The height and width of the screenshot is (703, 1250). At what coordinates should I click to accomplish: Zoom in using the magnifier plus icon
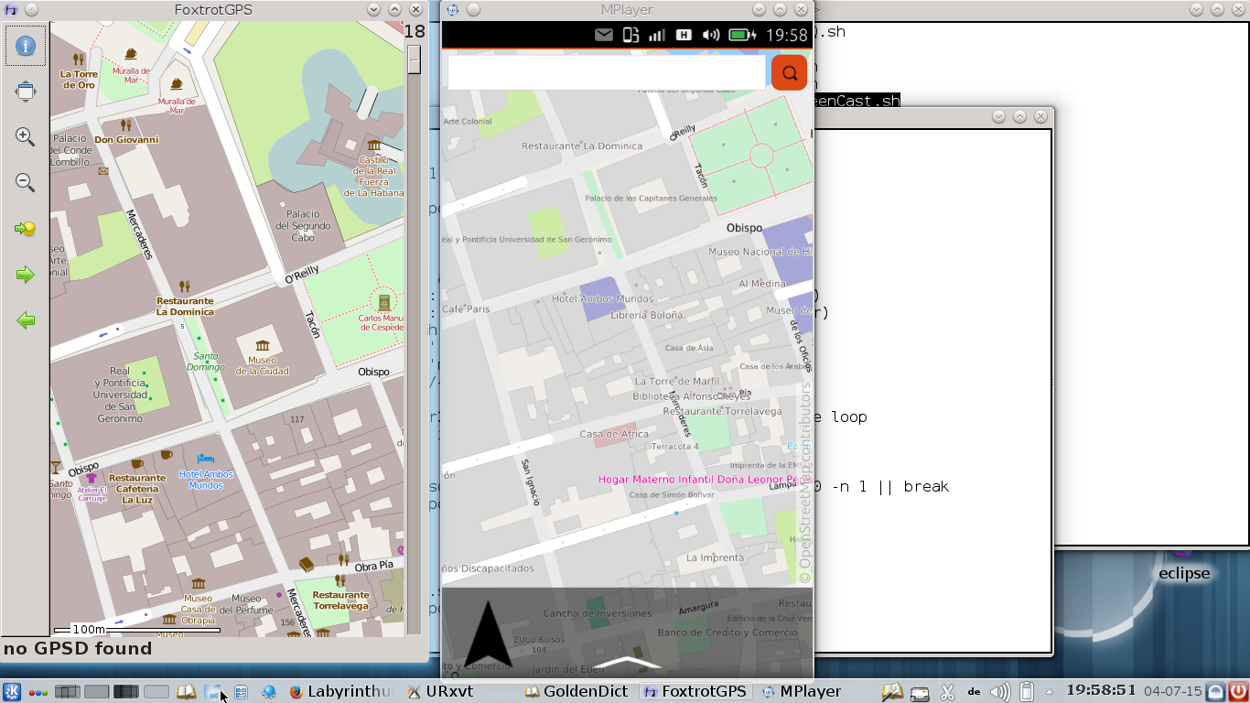click(x=26, y=137)
